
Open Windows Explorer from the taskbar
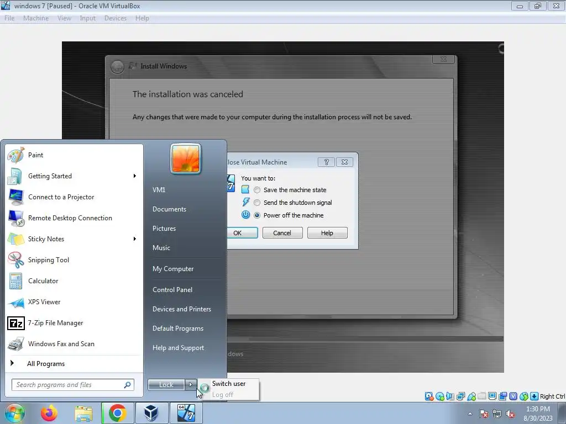click(83, 413)
